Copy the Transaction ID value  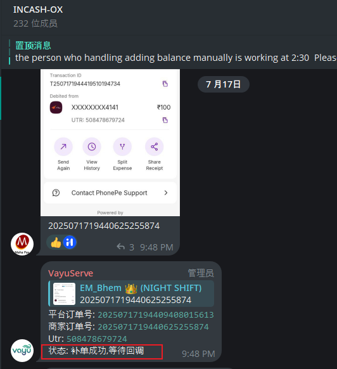[x=165, y=84]
